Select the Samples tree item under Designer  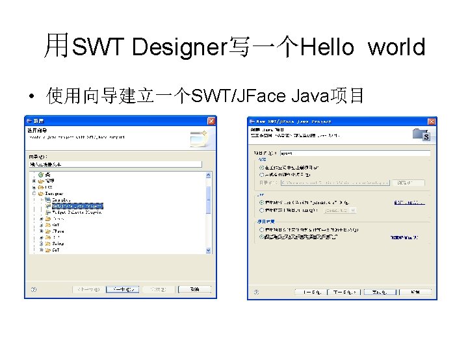click(x=61, y=200)
